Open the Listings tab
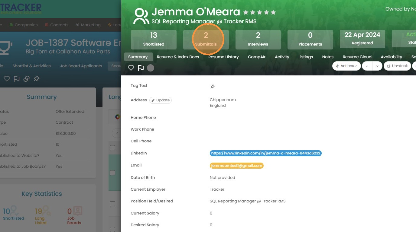This screenshot has width=416, height=232. [x=306, y=57]
